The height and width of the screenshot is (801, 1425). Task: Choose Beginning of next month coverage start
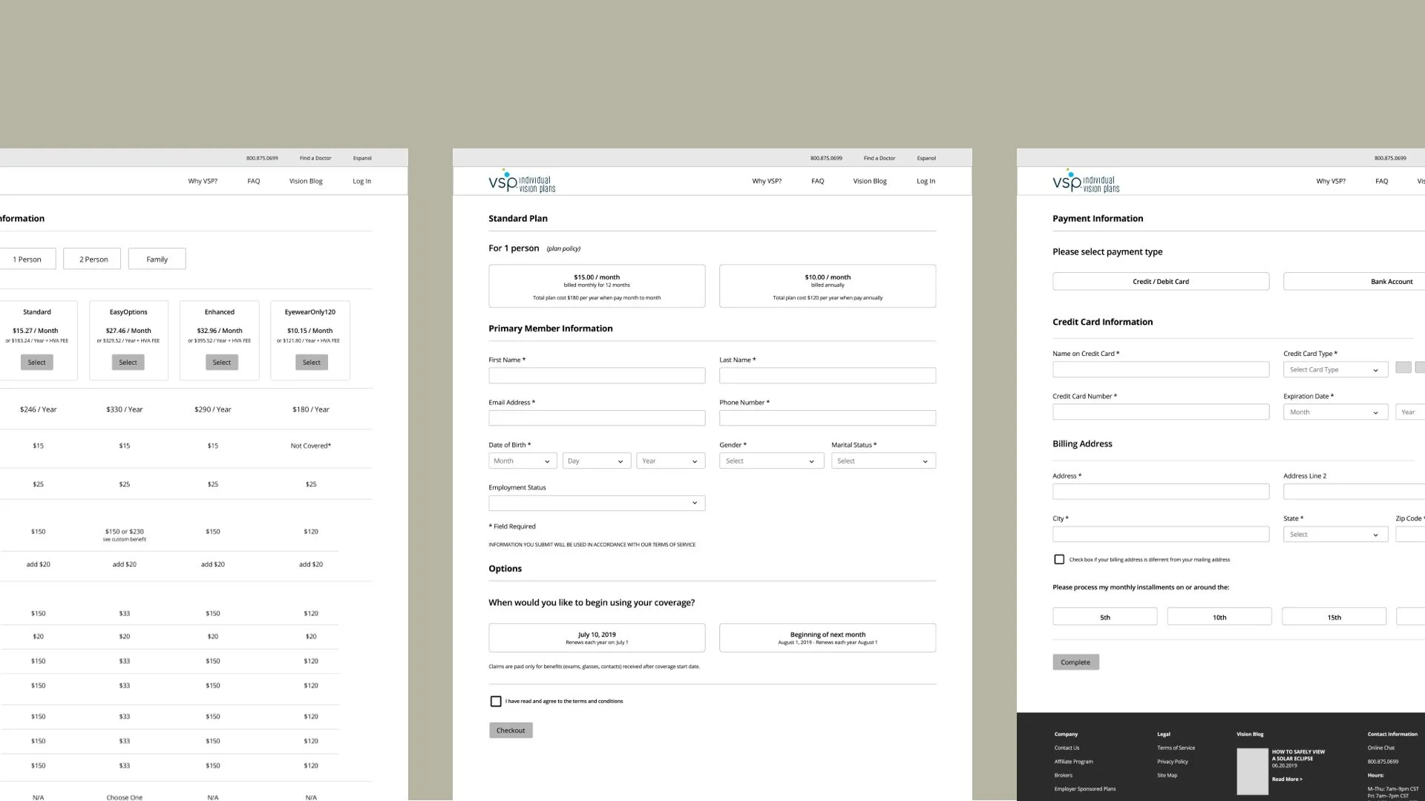pyautogui.click(x=828, y=638)
